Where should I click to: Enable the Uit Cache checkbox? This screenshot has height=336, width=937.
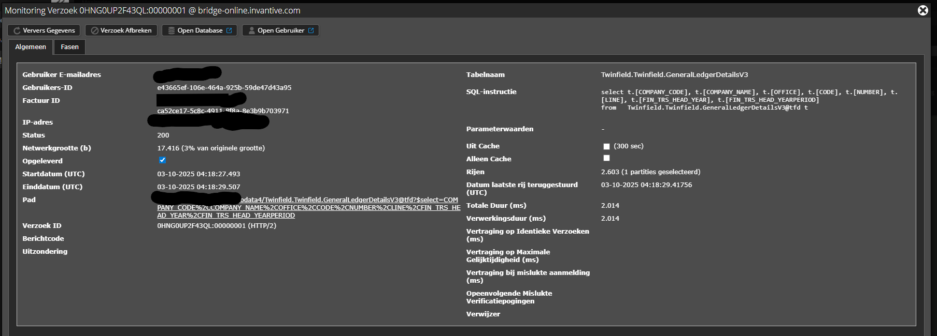click(x=606, y=146)
